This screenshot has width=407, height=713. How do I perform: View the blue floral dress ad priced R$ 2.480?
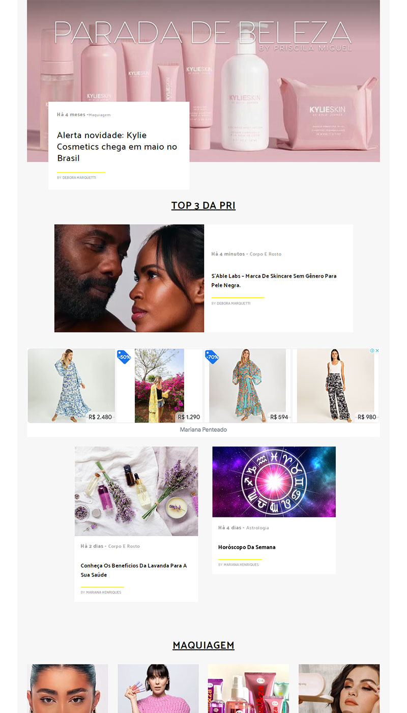pyautogui.click(x=71, y=386)
